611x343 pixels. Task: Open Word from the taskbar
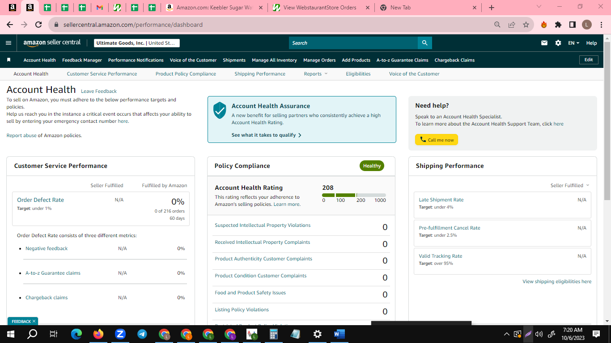(x=339, y=334)
